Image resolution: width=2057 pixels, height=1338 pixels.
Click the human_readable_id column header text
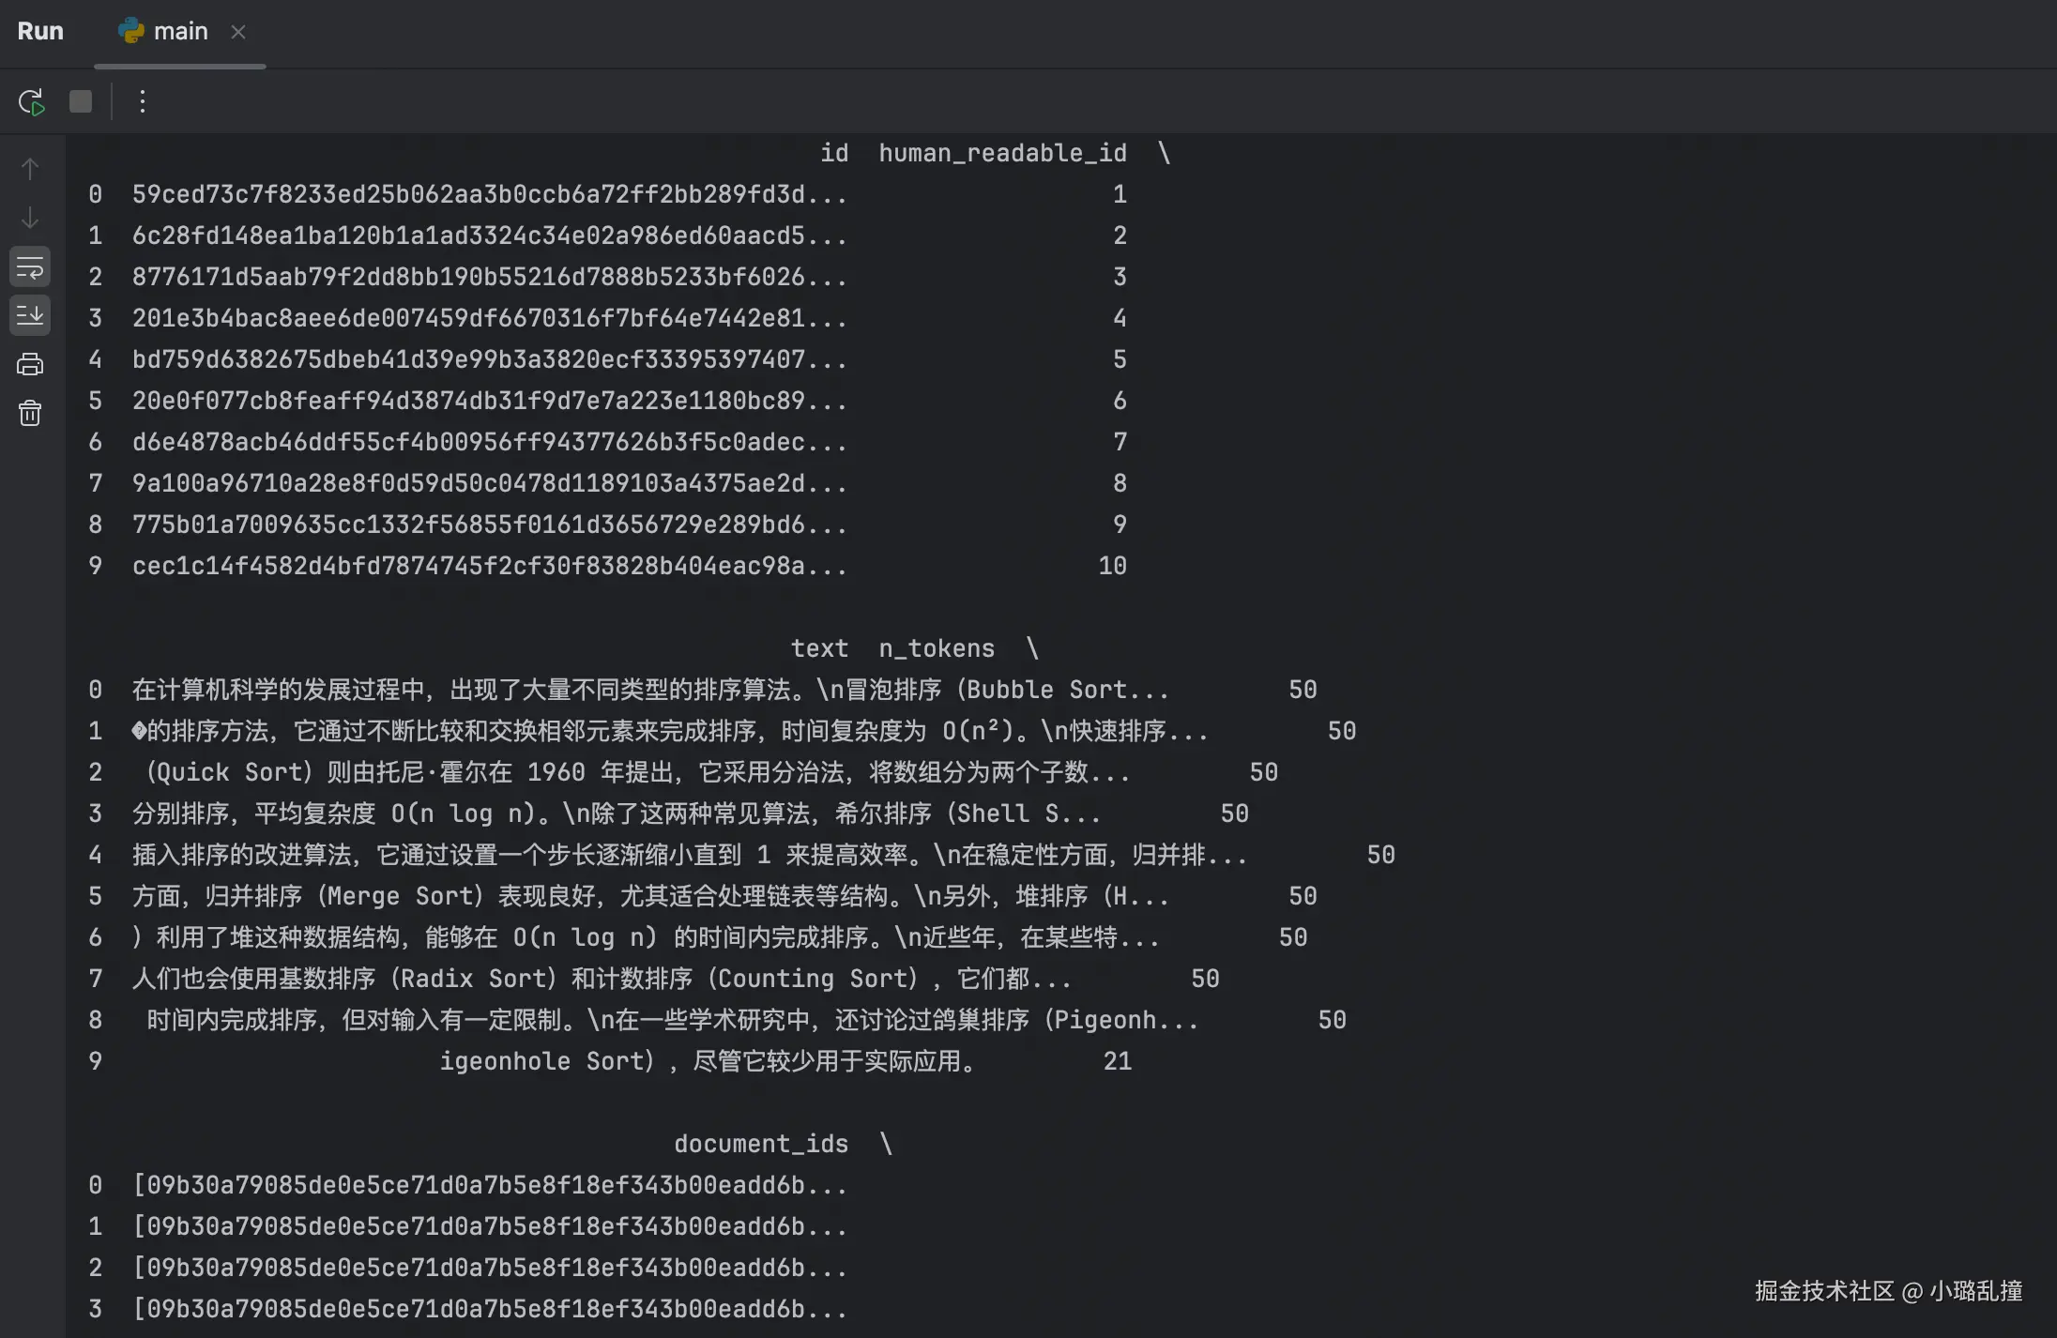point(1002,153)
